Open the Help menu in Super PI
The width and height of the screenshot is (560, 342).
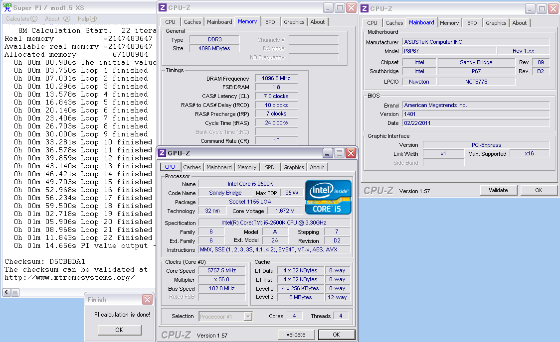pyautogui.click(x=87, y=19)
